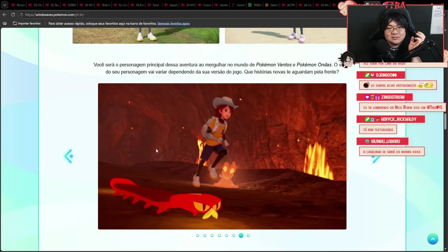Click the DJANGOOOO chat username

(386, 75)
